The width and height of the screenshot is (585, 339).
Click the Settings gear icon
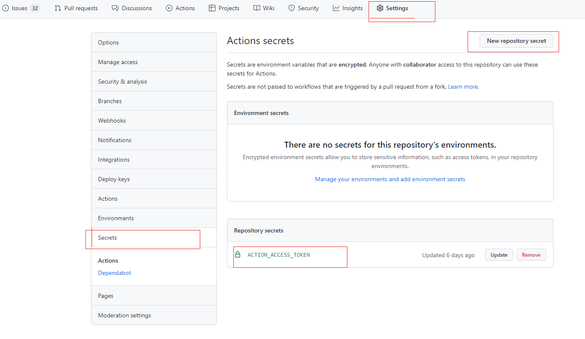380,8
